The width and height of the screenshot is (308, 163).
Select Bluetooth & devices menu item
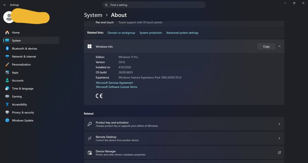pyautogui.click(x=31, y=48)
